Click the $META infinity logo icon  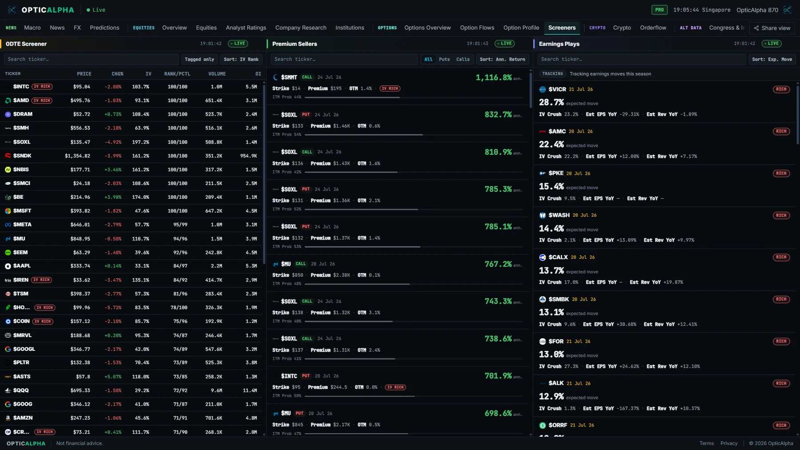(x=8, y=225)
